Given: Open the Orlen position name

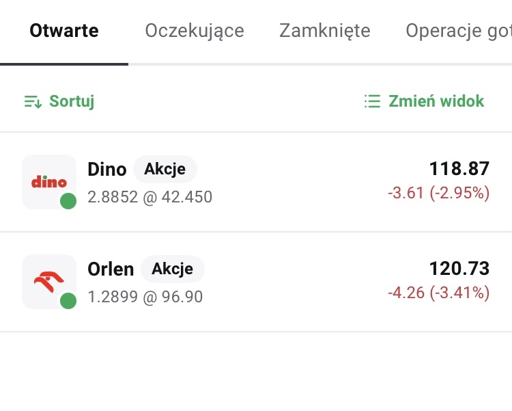Looking at the screenshot, I should coord(111,269).
